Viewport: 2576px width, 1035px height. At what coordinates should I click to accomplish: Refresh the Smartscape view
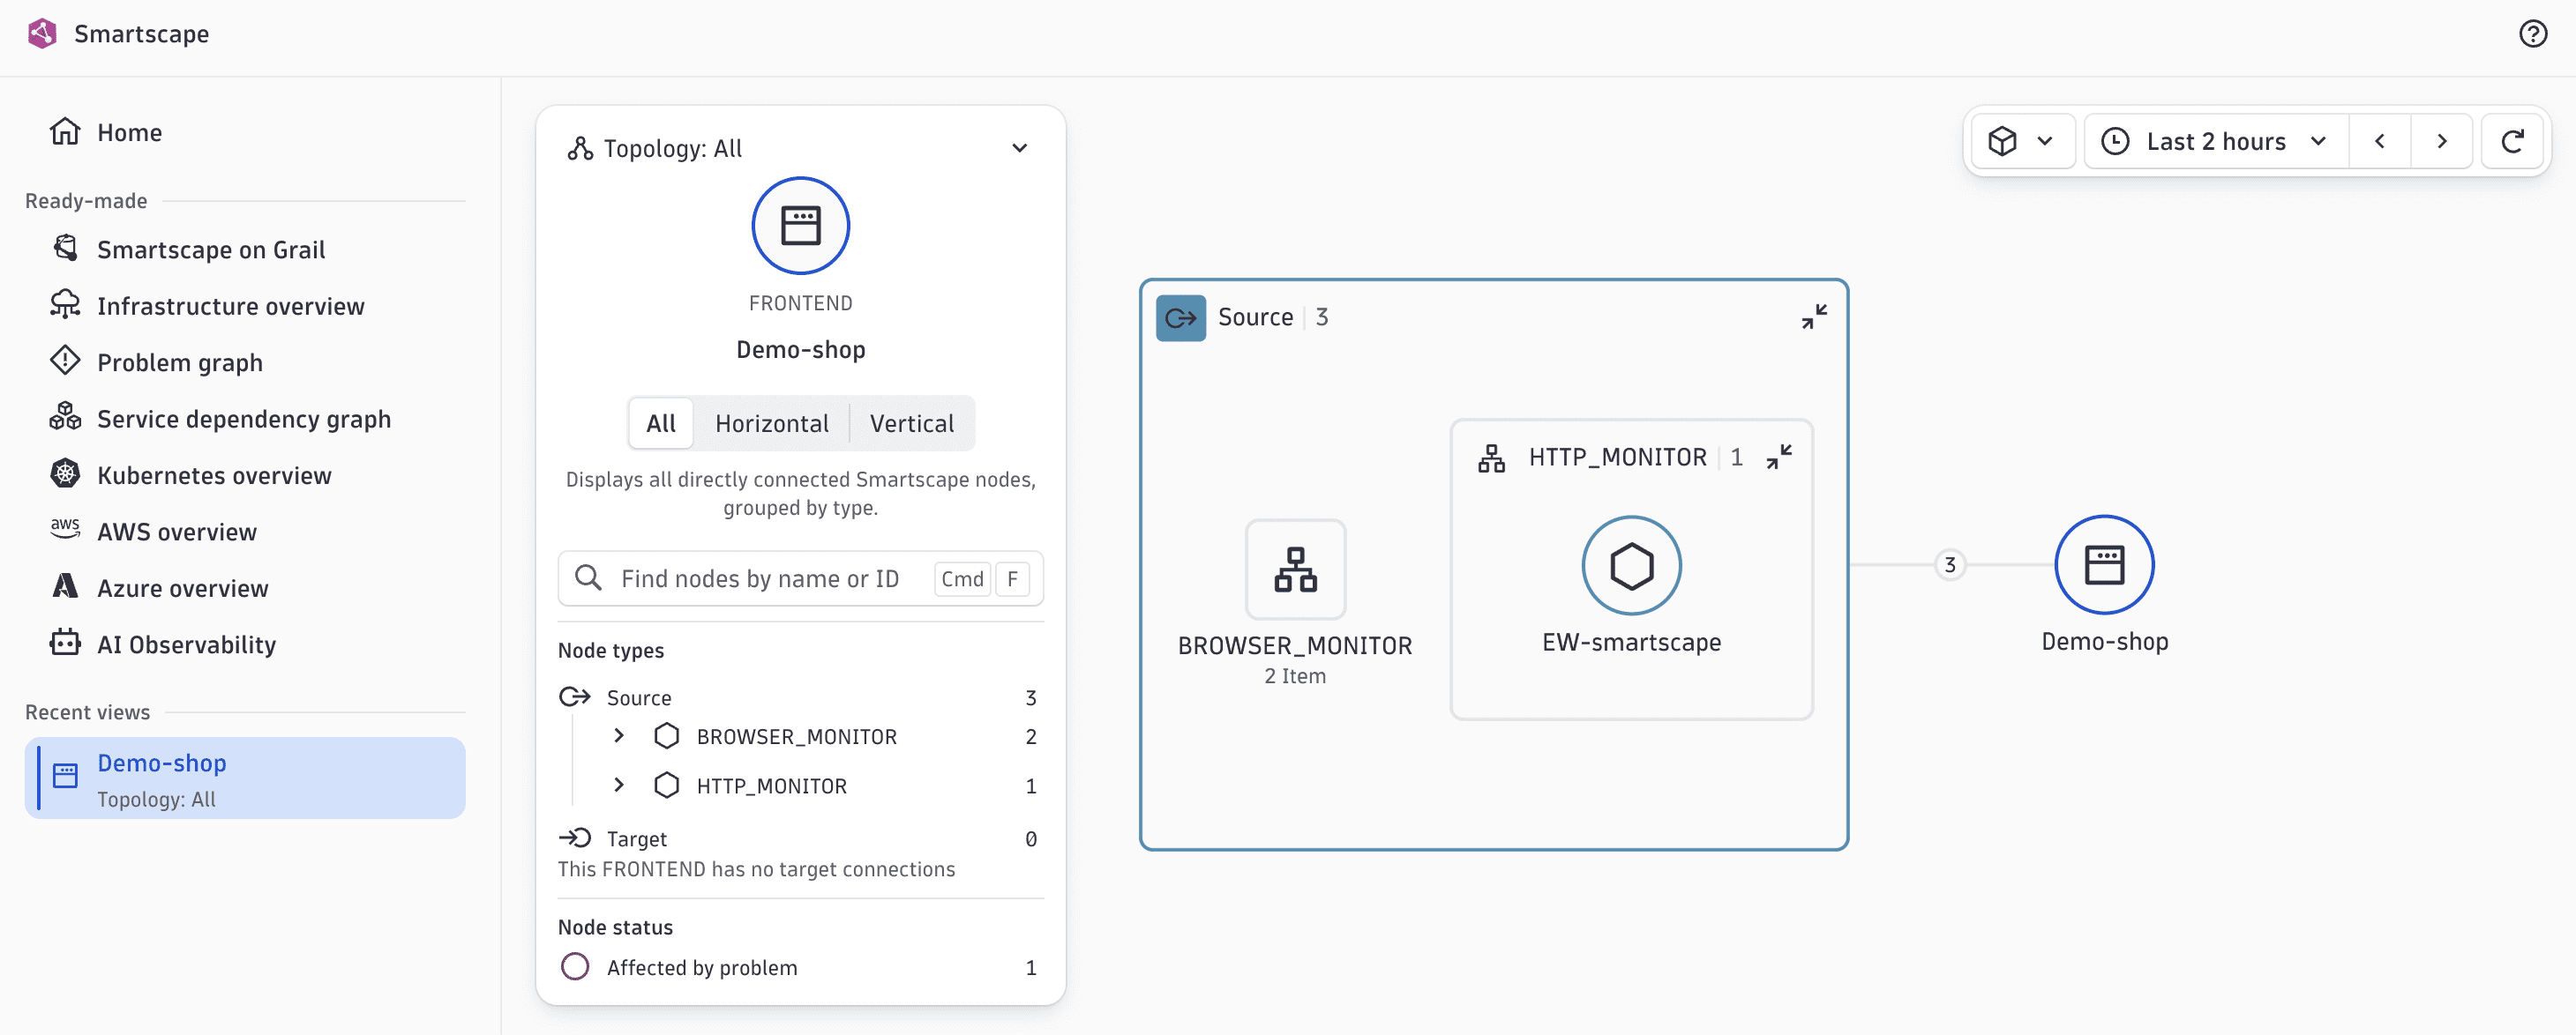pos(2512,141)
